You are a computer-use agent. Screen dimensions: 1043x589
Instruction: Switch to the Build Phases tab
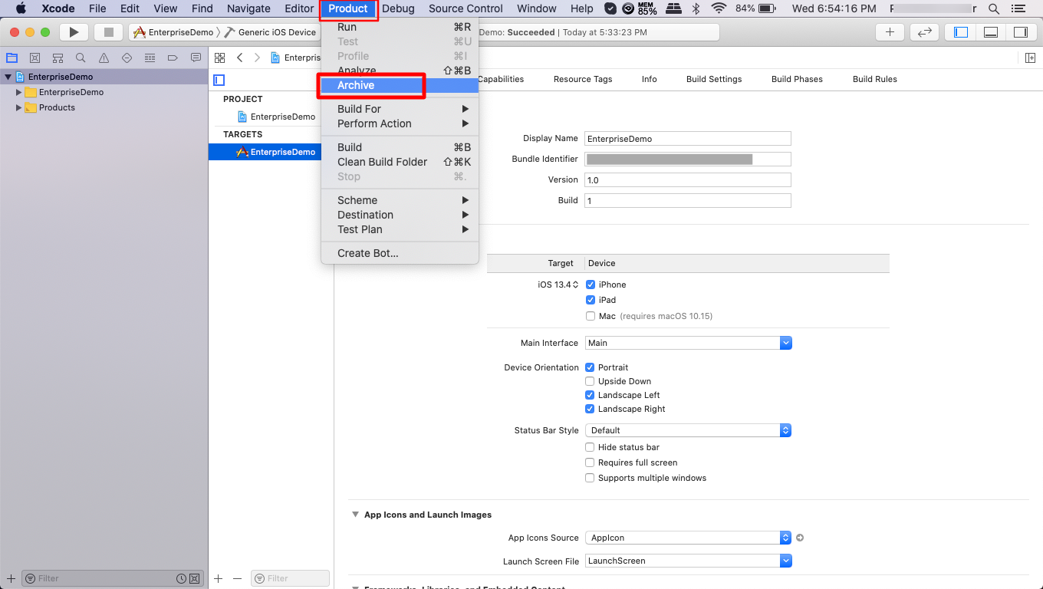coord(797,79)
